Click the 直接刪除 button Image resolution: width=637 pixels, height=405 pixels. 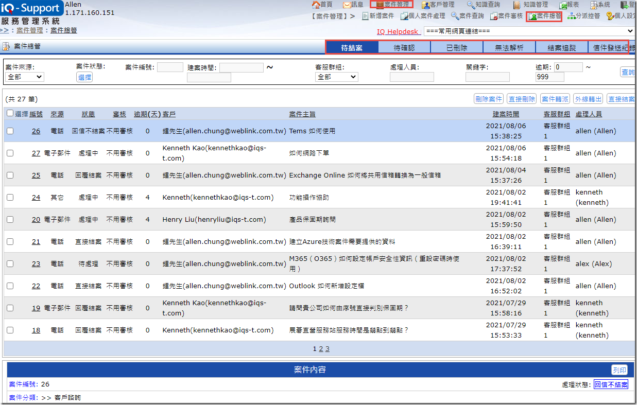pyautogui.click(x=522, y=99)
